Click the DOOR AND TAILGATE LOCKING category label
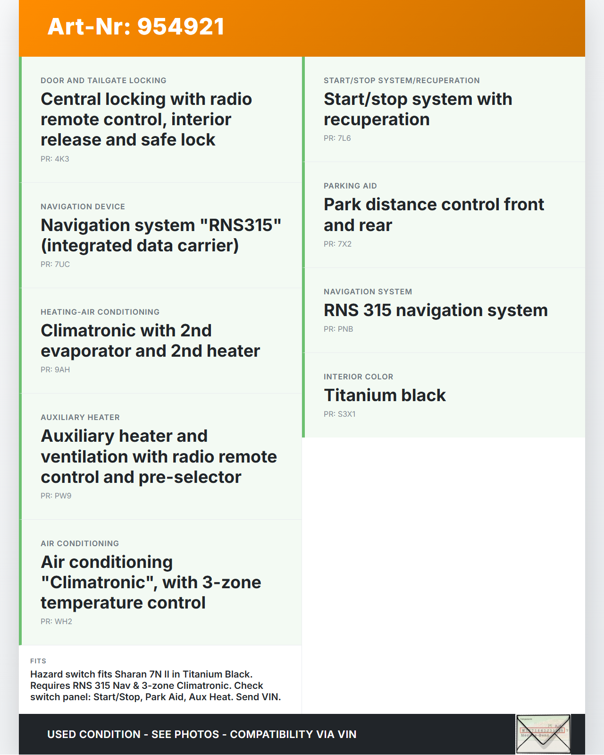 coord(103,81)
